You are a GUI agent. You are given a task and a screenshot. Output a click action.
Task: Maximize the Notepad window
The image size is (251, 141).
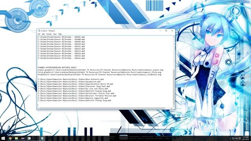166,31
